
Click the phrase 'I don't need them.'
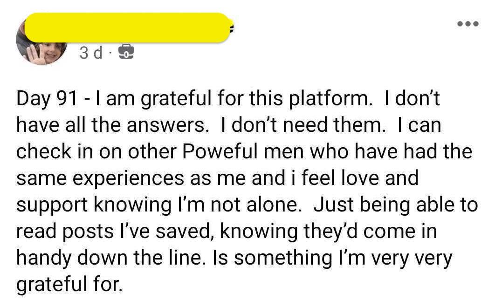pos(303,125)
